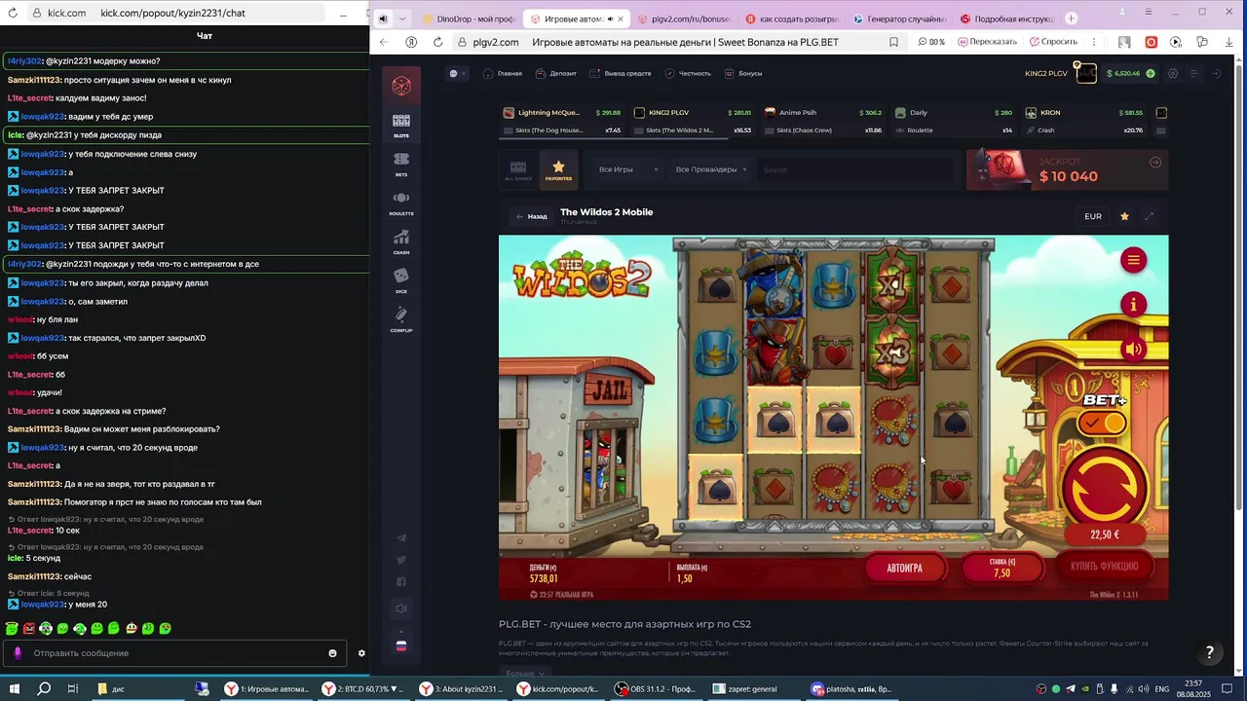Open Windows Start menu
Viewport: 1247px width, 701px height.
tap(15, 689)
